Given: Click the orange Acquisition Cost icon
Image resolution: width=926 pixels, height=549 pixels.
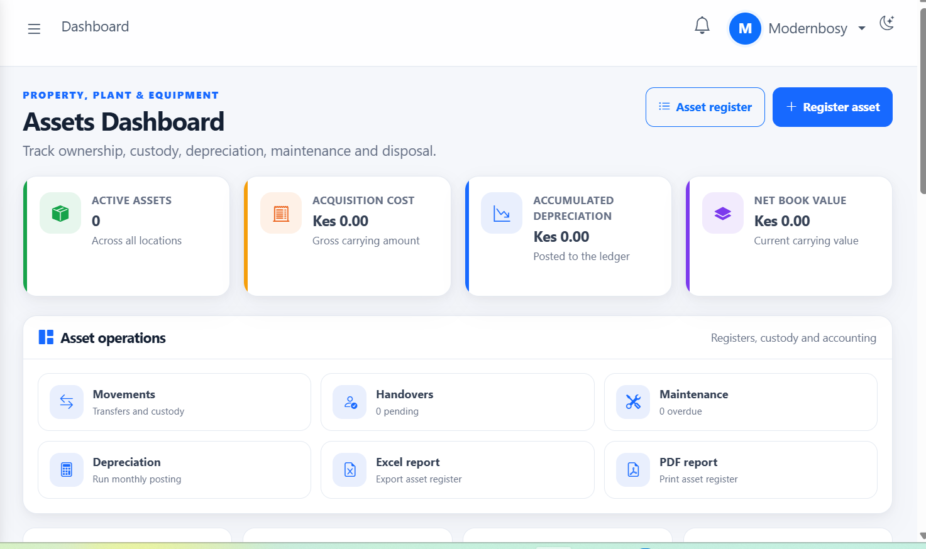Looking at the screenshot, I should pyautogui.click(x=281, y=213).
